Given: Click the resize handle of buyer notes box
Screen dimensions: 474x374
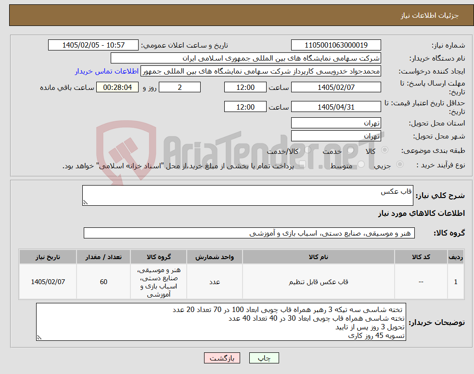Looking at the screenshot, I should (x=39, y=337).
